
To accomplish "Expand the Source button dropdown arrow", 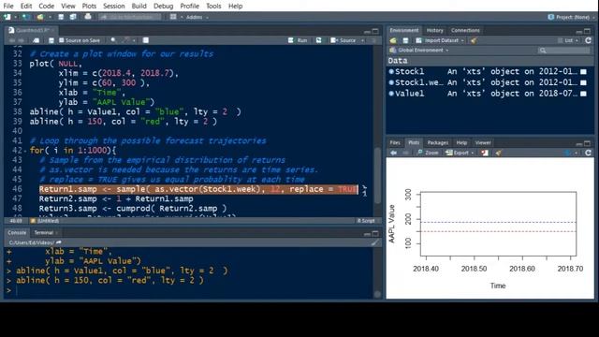I will coord(362,40).
